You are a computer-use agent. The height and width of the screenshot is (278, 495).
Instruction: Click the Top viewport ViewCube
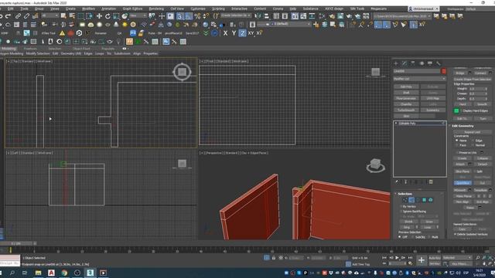click(183, 72)
